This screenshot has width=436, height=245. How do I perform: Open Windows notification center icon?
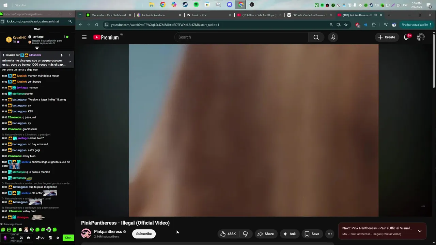coord(429,5)
